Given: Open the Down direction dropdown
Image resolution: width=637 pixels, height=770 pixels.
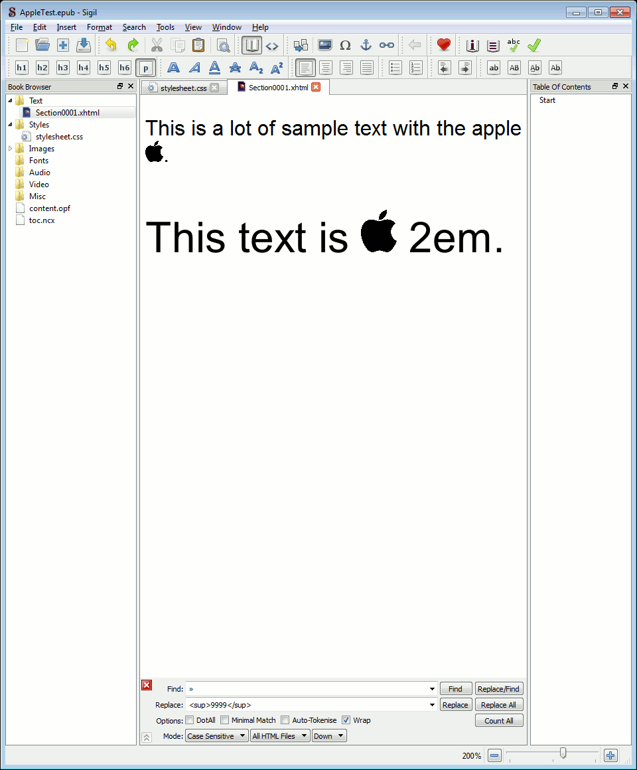Looking at the screenshot, I should (x=329, y=736).
